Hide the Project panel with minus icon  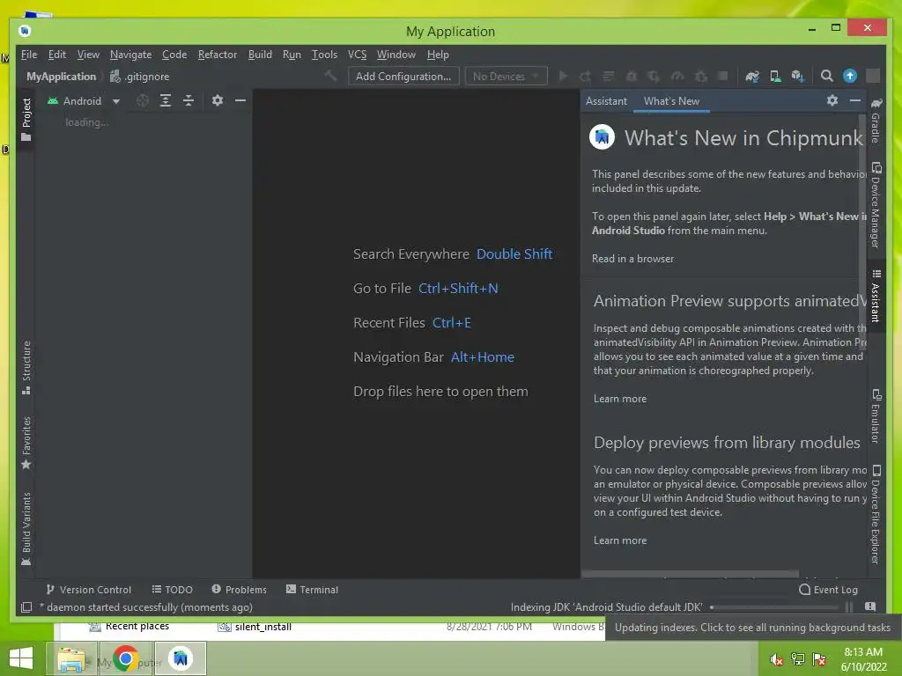coord(240,100)
